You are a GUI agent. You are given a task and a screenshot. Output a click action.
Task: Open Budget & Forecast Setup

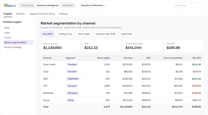pyautogui.click(x=42, y=14)
